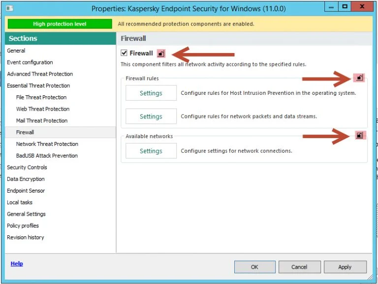Viewport: 378px width, 284px height.
Task: Click the High protection level indicator
Action: point(60,24)
